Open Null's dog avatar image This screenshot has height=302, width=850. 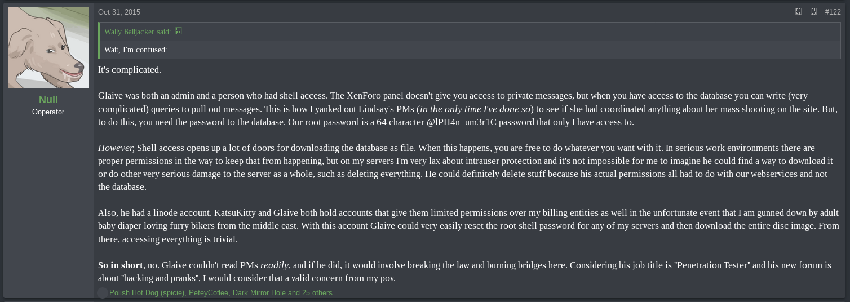coord(48,48)
